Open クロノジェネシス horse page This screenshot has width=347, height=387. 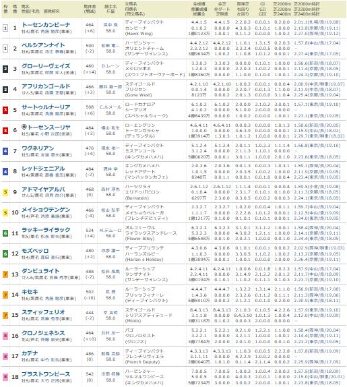pos(43,332)
